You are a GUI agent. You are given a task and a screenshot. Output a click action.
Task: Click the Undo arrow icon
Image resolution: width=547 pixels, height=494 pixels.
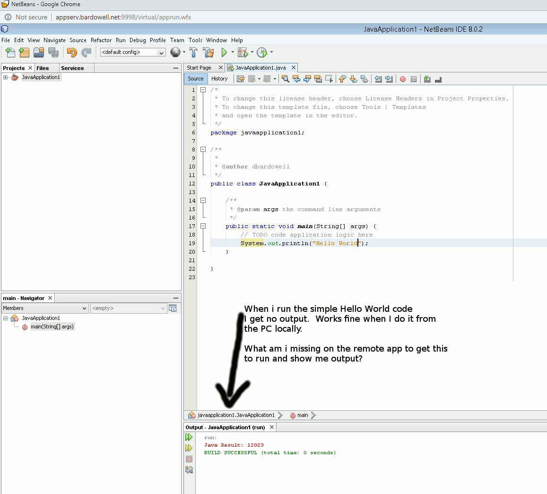(72, 53)
